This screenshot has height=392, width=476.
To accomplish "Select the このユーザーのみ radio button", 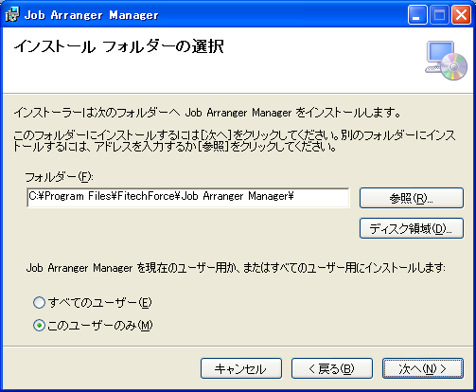I will pyautogui.click(x=39, y=326).
